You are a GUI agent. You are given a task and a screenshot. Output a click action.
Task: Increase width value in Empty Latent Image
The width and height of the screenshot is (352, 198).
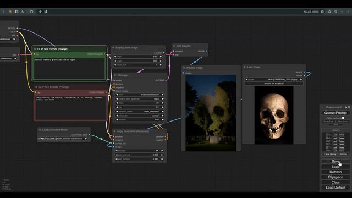pos(161,57)
